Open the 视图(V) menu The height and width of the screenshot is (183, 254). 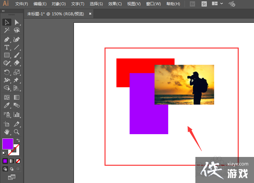134,4
